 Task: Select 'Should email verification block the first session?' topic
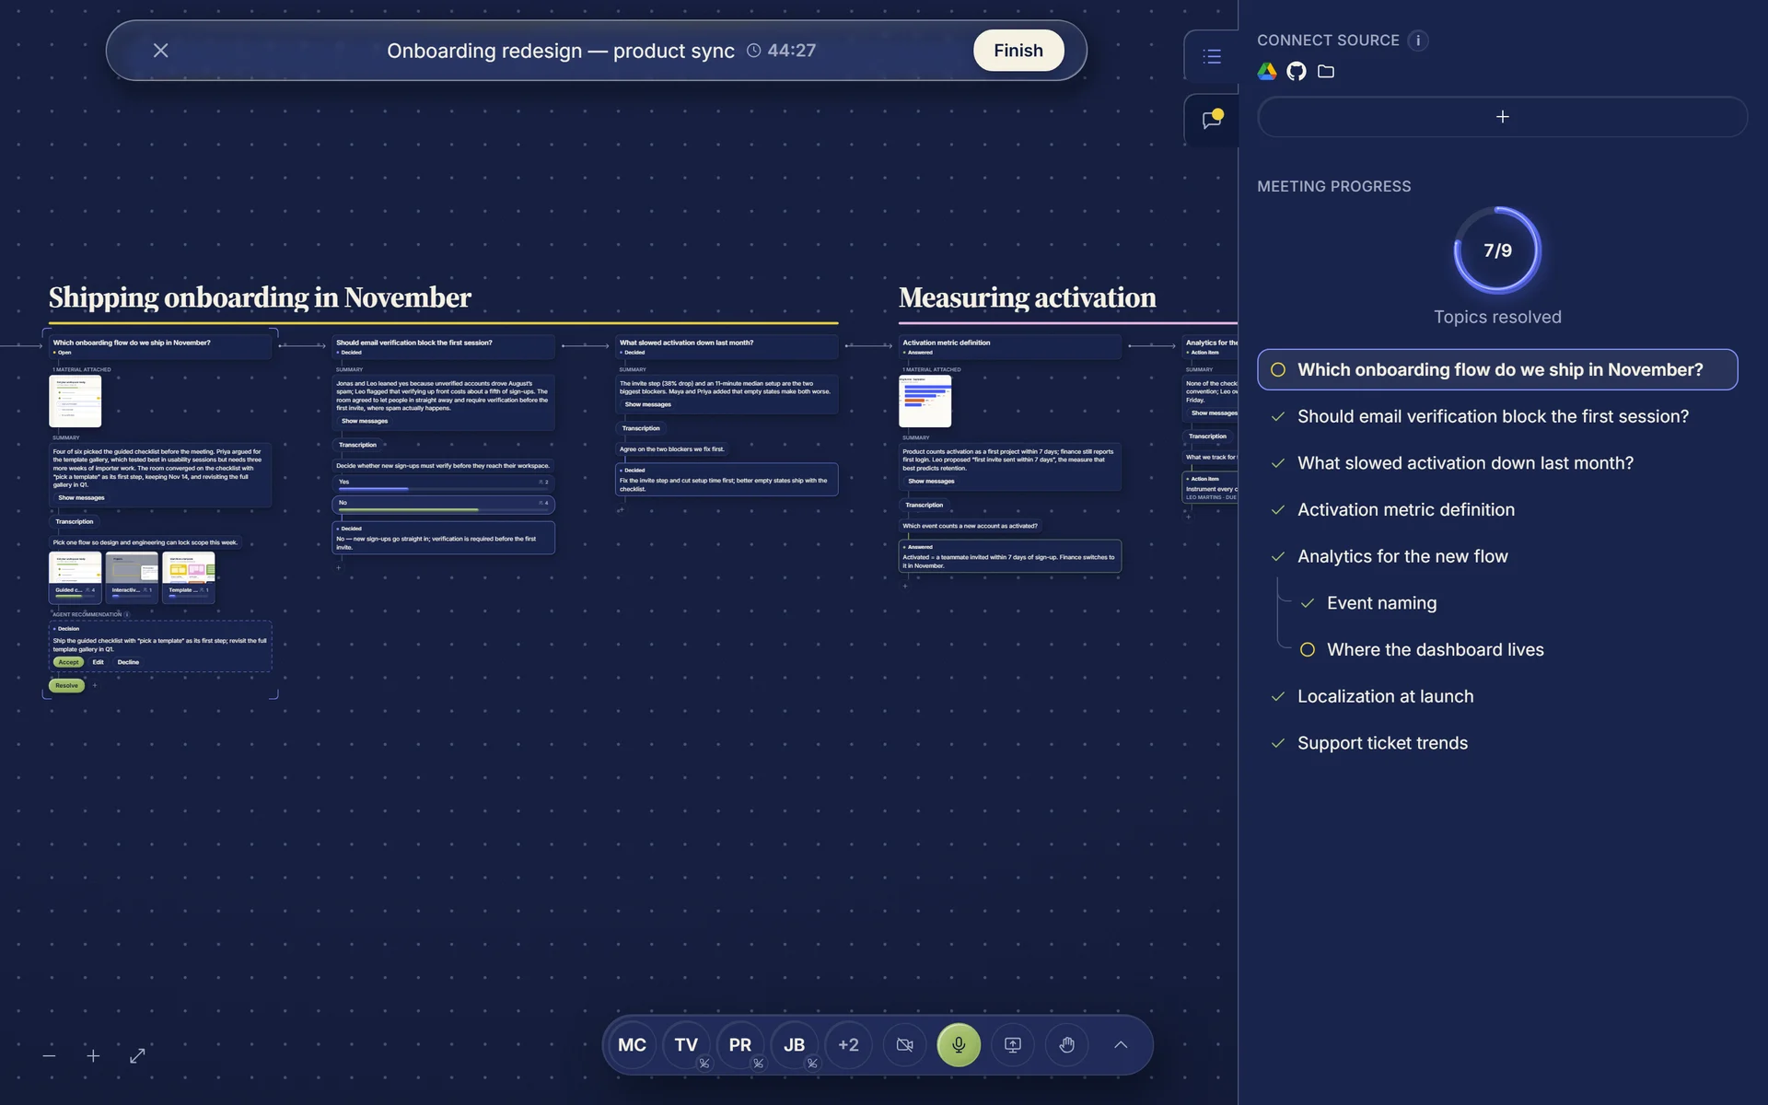tap(1497, 416)
